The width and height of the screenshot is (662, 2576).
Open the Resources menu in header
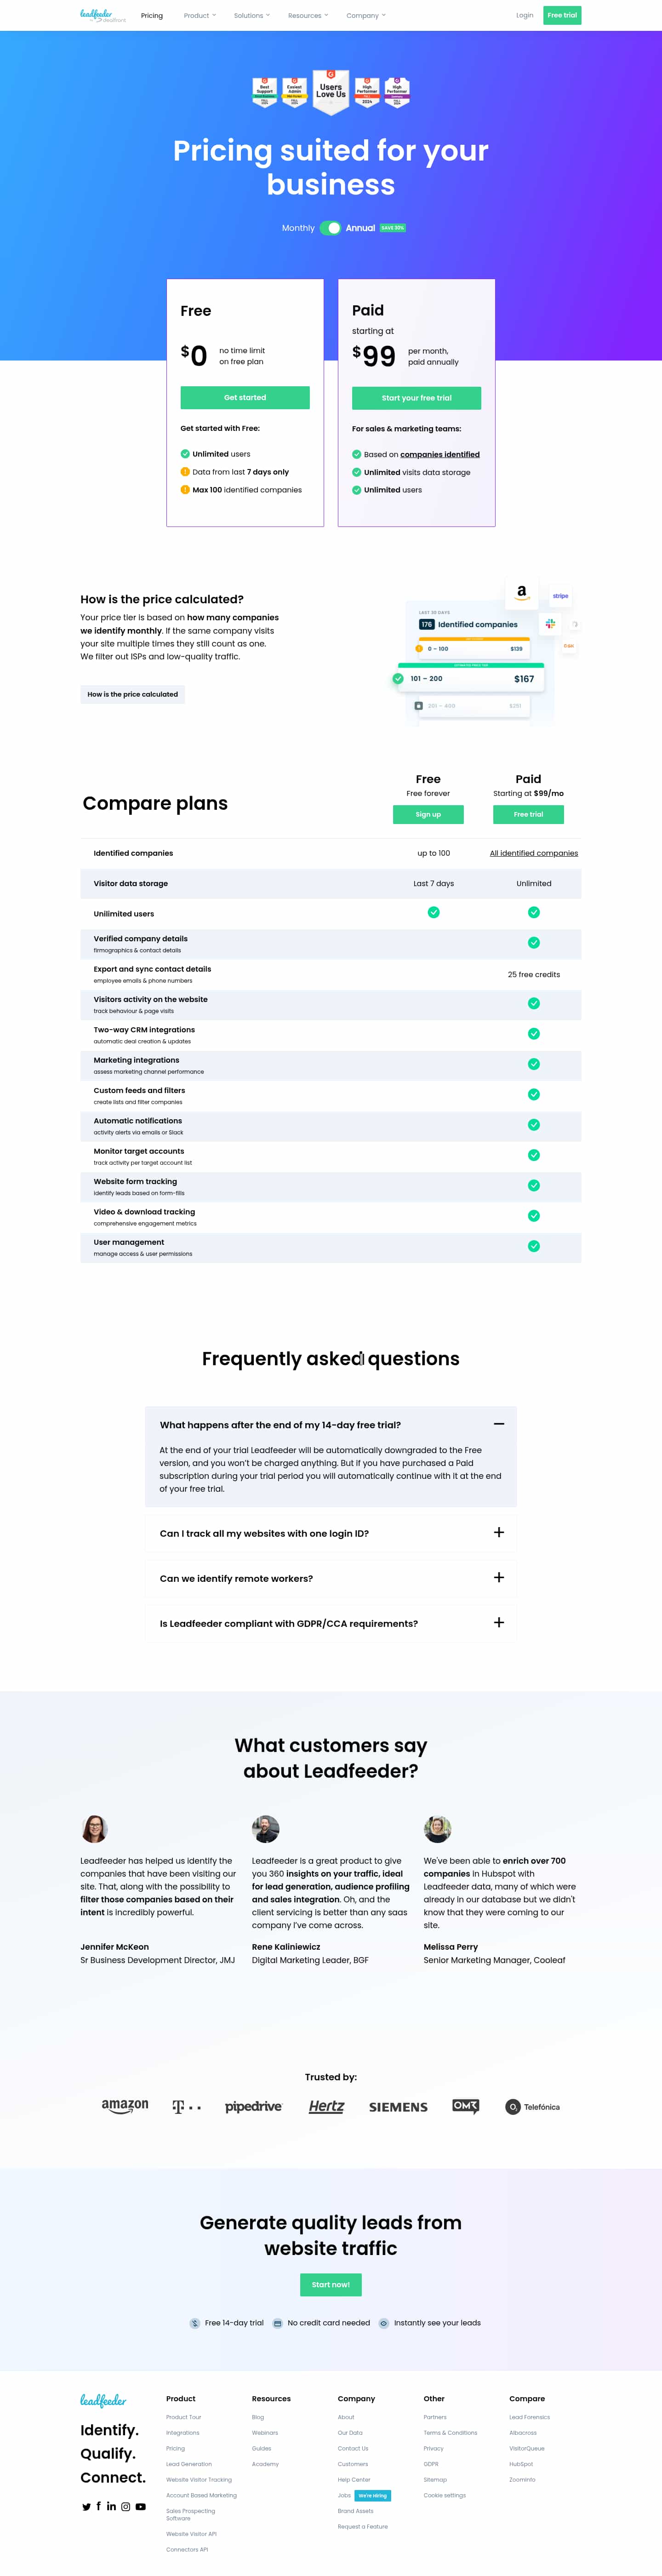point(307,16)
